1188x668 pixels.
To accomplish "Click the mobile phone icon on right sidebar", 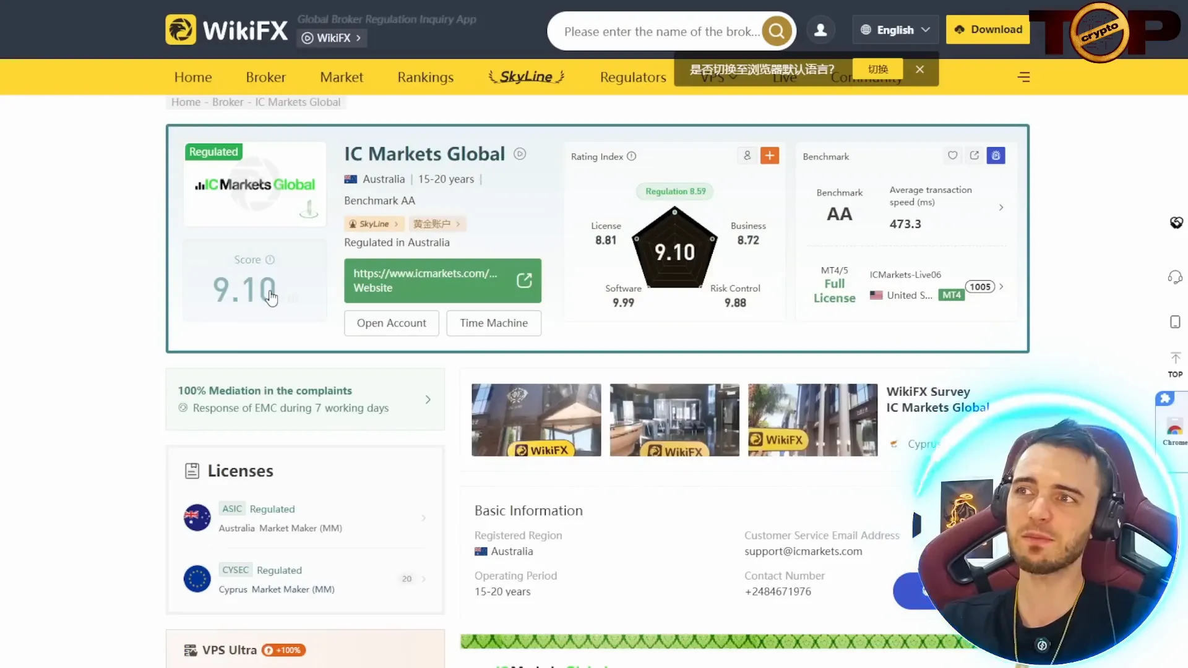I will [x=1175, y=322].
